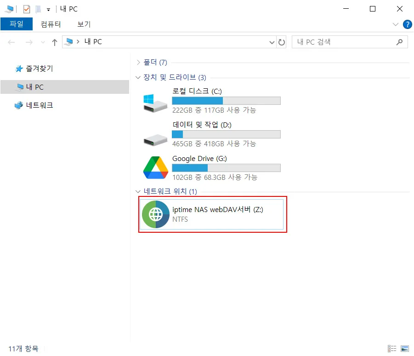Open the address bar history dropdown

[x=272, y=42]
